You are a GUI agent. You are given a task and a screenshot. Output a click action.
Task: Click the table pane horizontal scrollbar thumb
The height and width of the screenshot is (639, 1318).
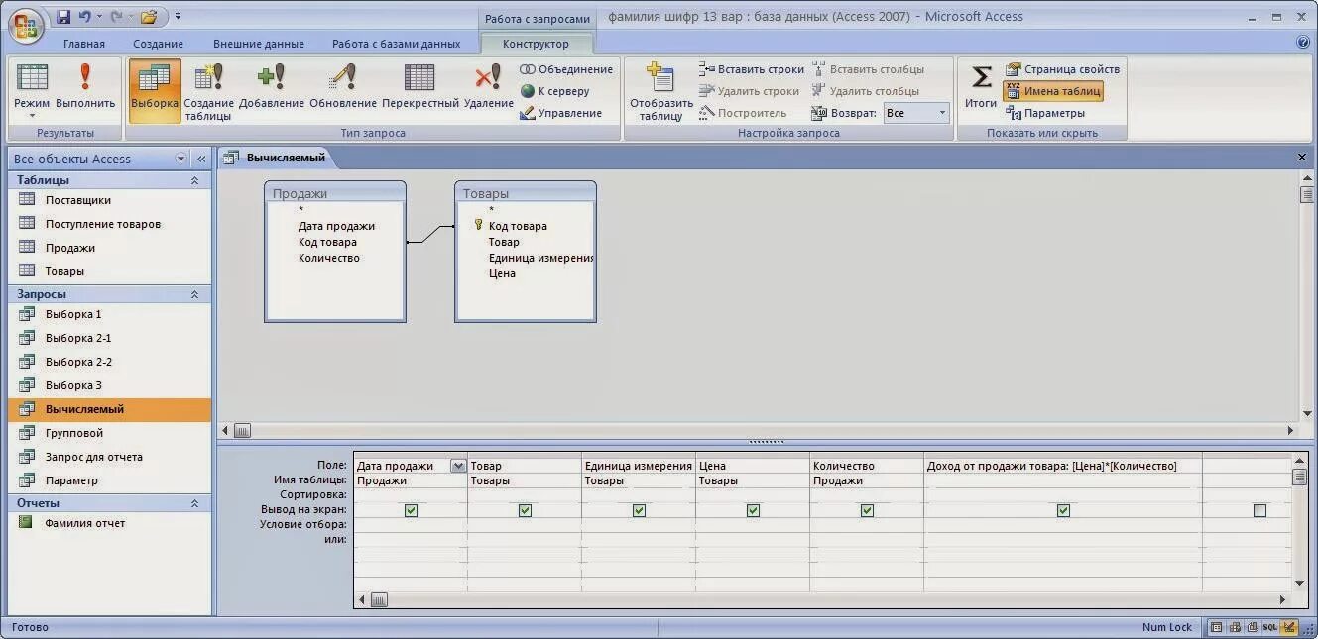(x=242, y=431)
